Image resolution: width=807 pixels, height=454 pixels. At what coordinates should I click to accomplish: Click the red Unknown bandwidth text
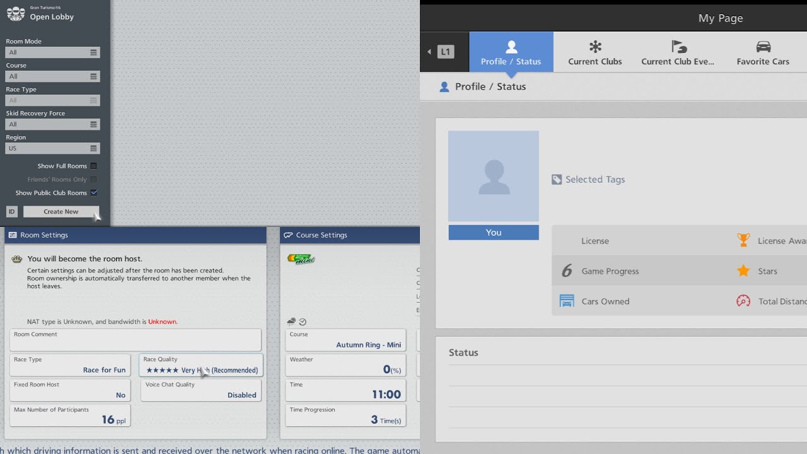(163, 322)
